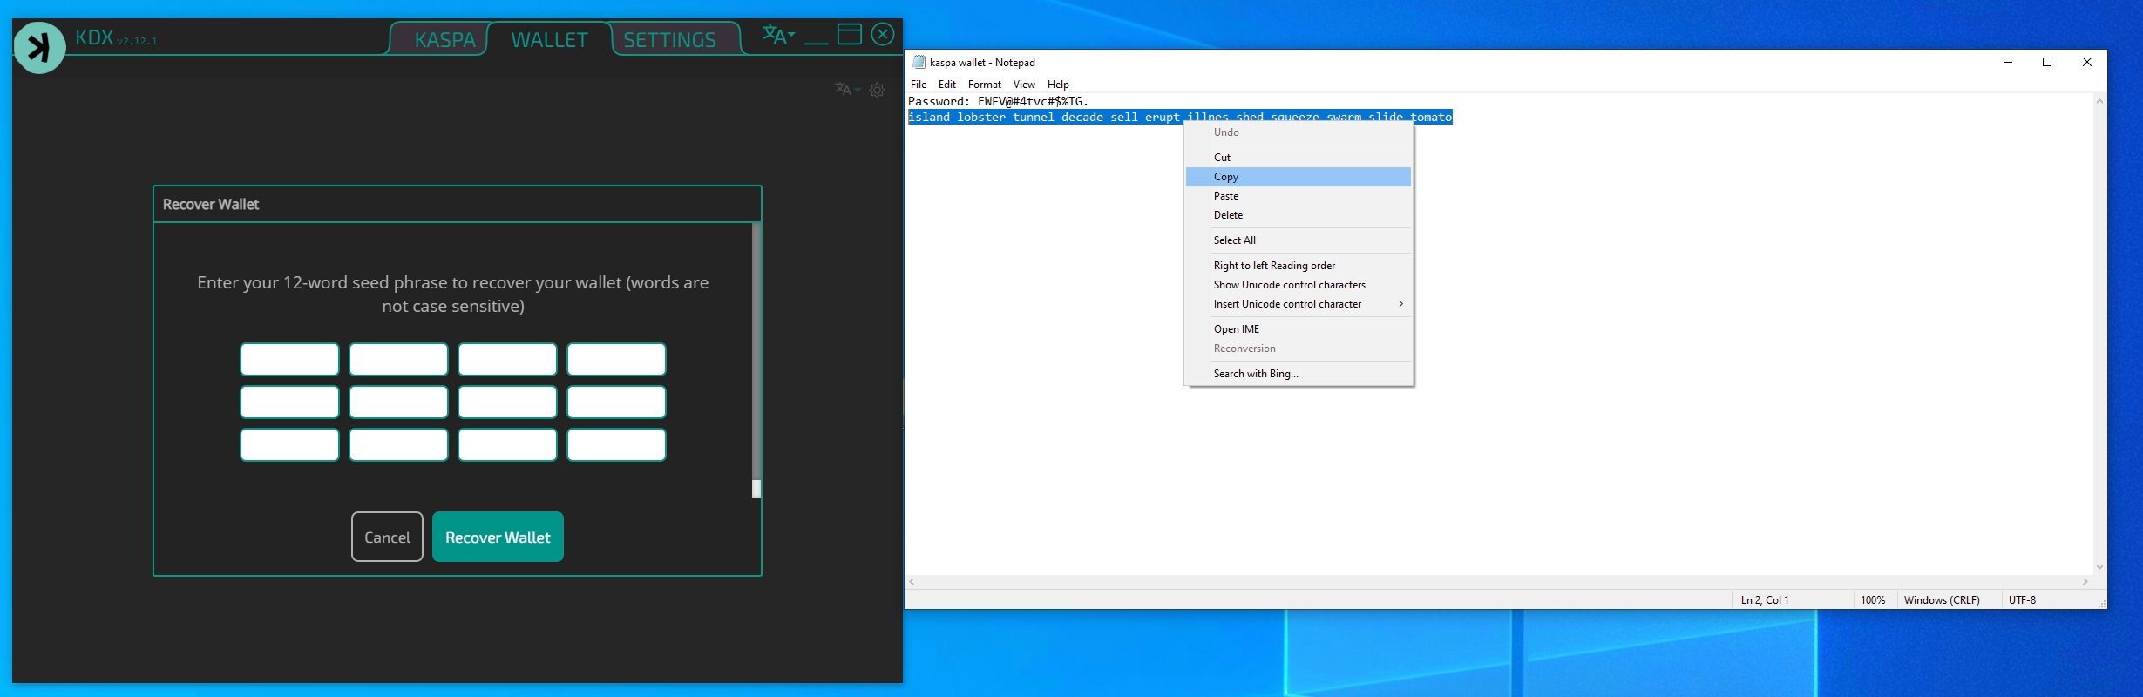The width and height of the screenshot is (2143, 697).
Task: Click the Password line in Notepad
Action: click(x=999, y=102)
